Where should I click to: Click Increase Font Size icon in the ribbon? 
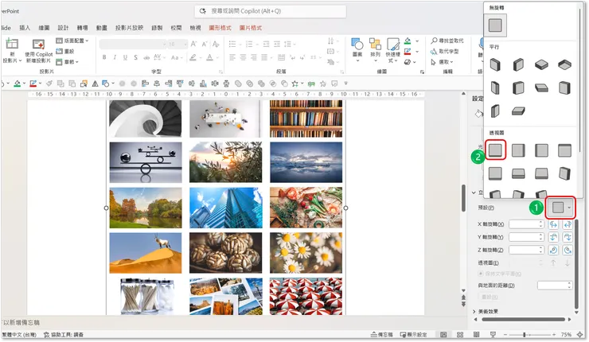[194, 45]
